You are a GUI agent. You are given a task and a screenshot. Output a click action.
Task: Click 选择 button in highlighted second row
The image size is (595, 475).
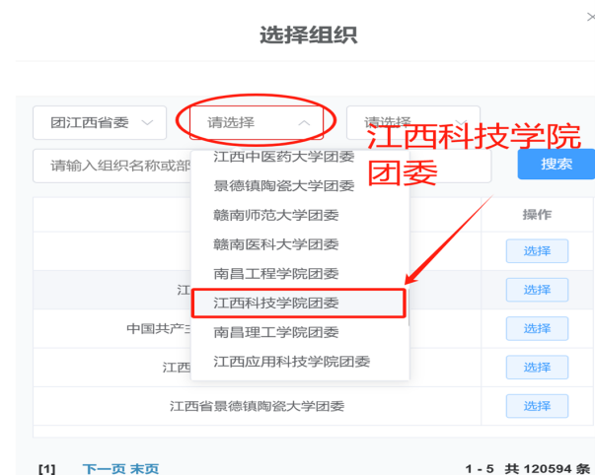point(537,290)
